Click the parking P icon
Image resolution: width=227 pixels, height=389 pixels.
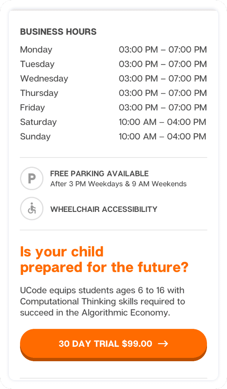(32, 179)
